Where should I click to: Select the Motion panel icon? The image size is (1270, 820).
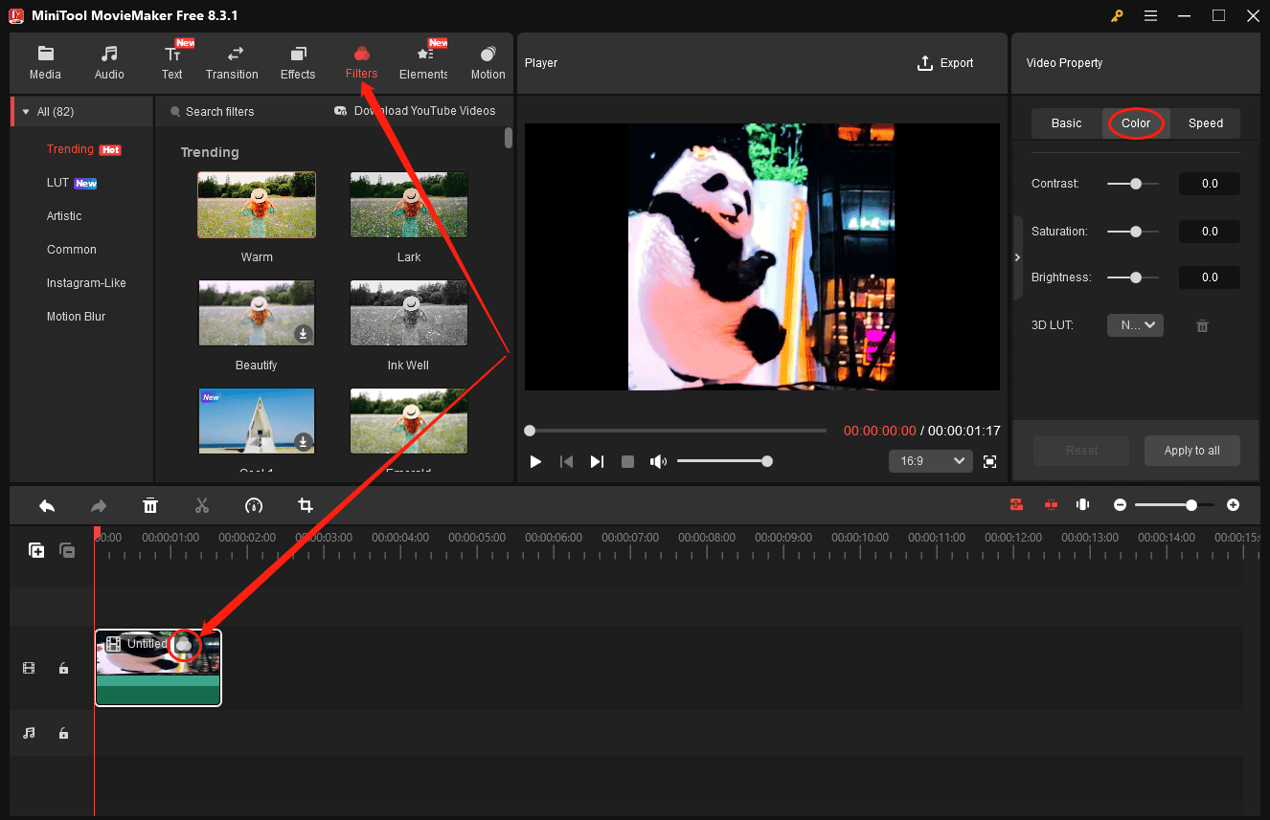coord(488,61)
